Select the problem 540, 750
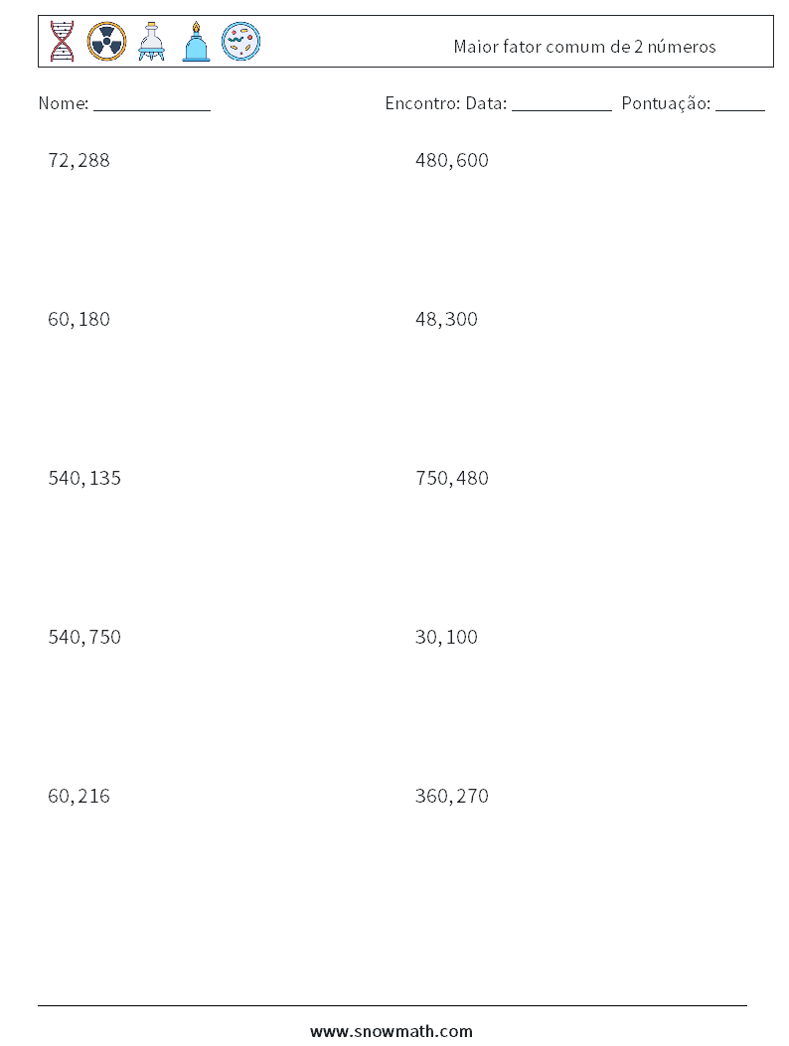This screenshot has height=1046, width=789. pos(84,637)
